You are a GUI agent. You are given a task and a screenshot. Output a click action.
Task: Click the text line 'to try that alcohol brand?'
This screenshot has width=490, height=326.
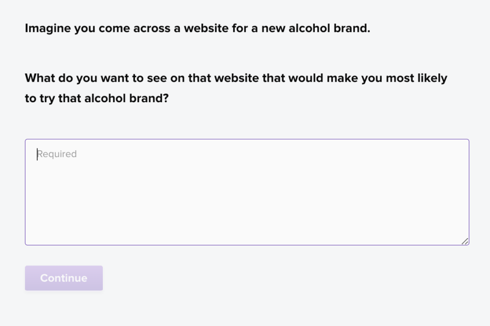[97, 98]
